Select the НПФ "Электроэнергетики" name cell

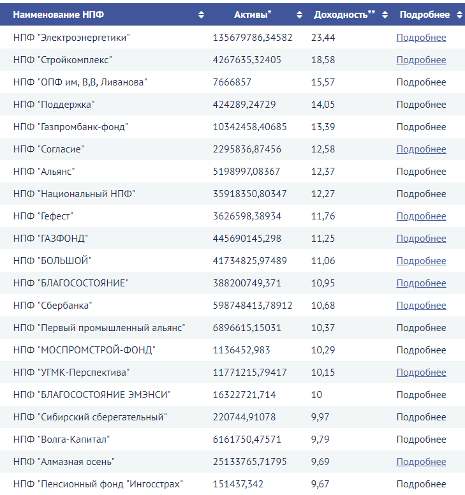pyautogui.click(x=71, y=38)
